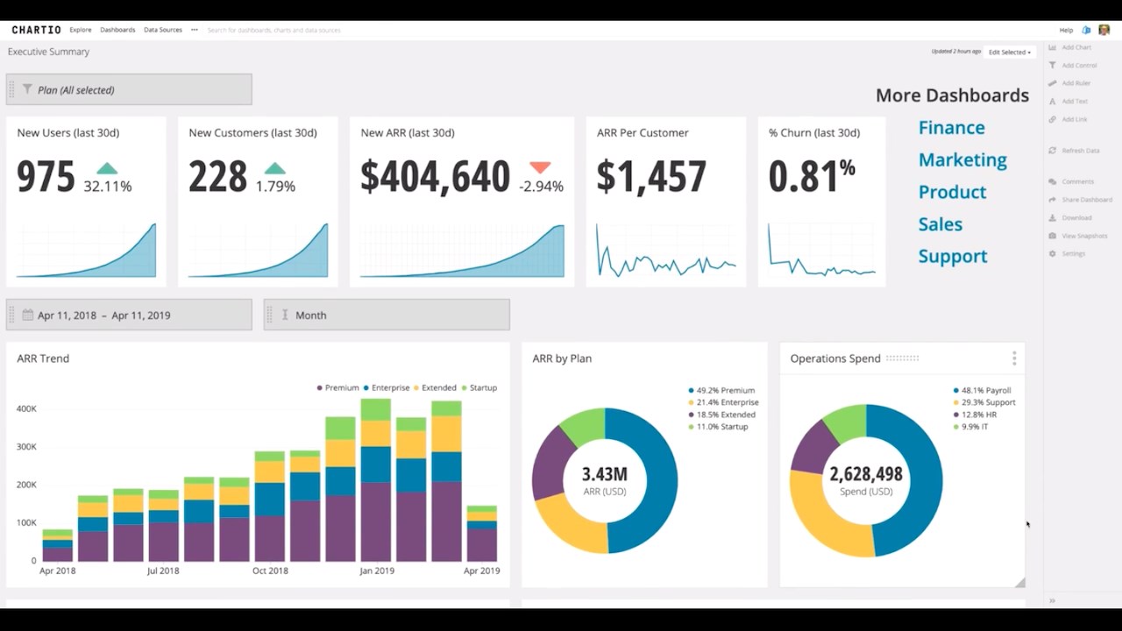Collapse the sidebar with double-arrow icon

click(1052, 600)
